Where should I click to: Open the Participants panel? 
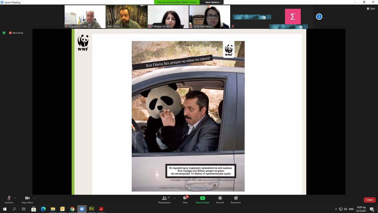[x=164, y=199]
